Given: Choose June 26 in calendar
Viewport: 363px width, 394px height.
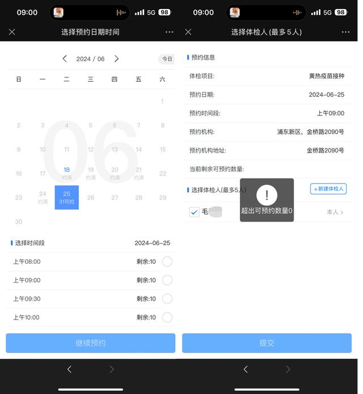Looking at the screenshot, I should [91, 197].
